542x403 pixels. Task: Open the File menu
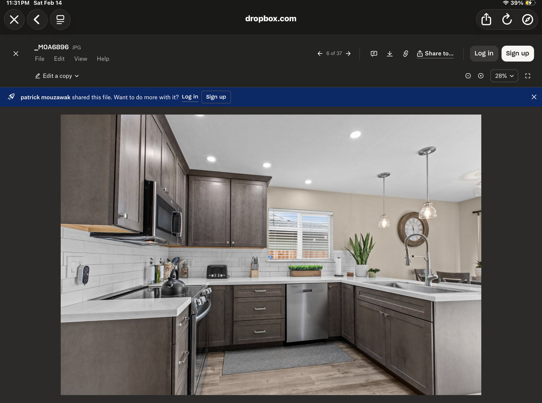(x=40, y=59)
